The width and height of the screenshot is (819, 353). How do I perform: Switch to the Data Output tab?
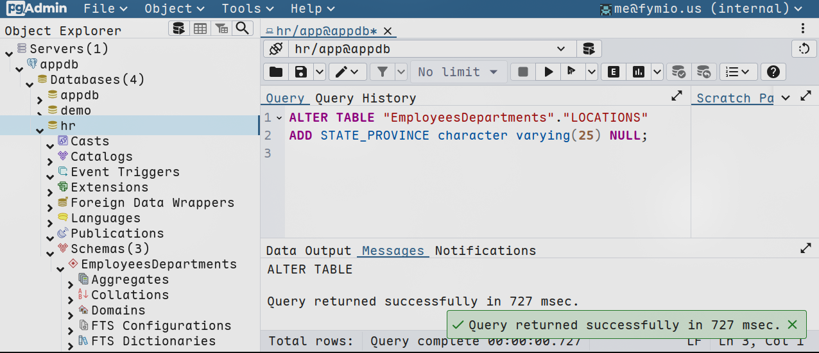pyautogui.click(x=308, y=250)
